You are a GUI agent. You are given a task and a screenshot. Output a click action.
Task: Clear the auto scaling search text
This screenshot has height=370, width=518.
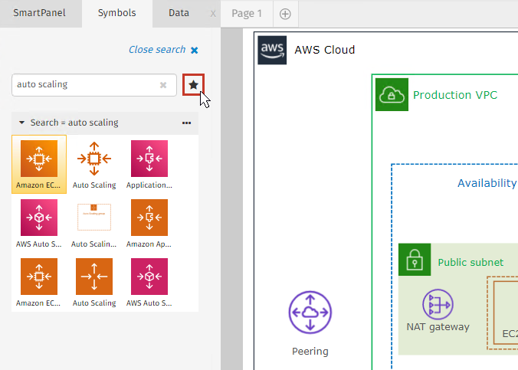point(163,85)
